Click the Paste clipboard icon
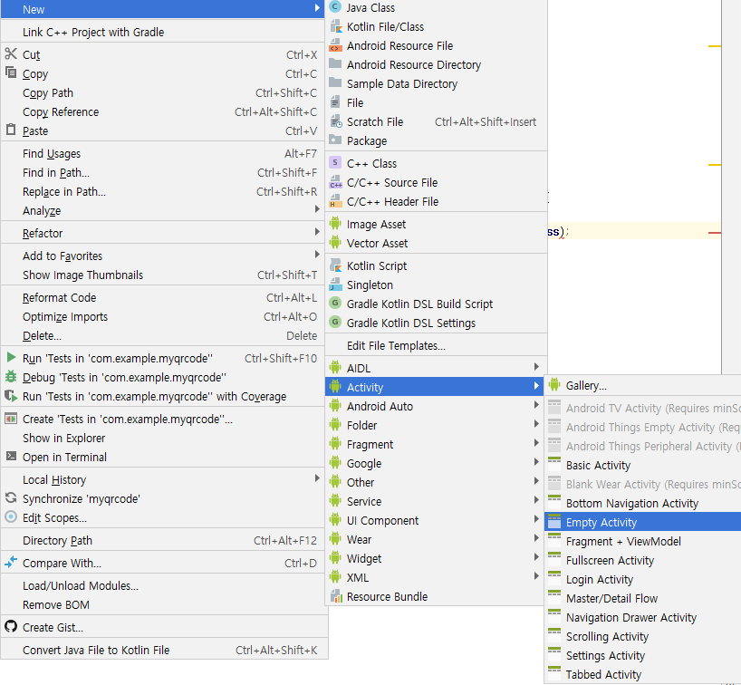The image size is (741, 685). tap(11, 130)
